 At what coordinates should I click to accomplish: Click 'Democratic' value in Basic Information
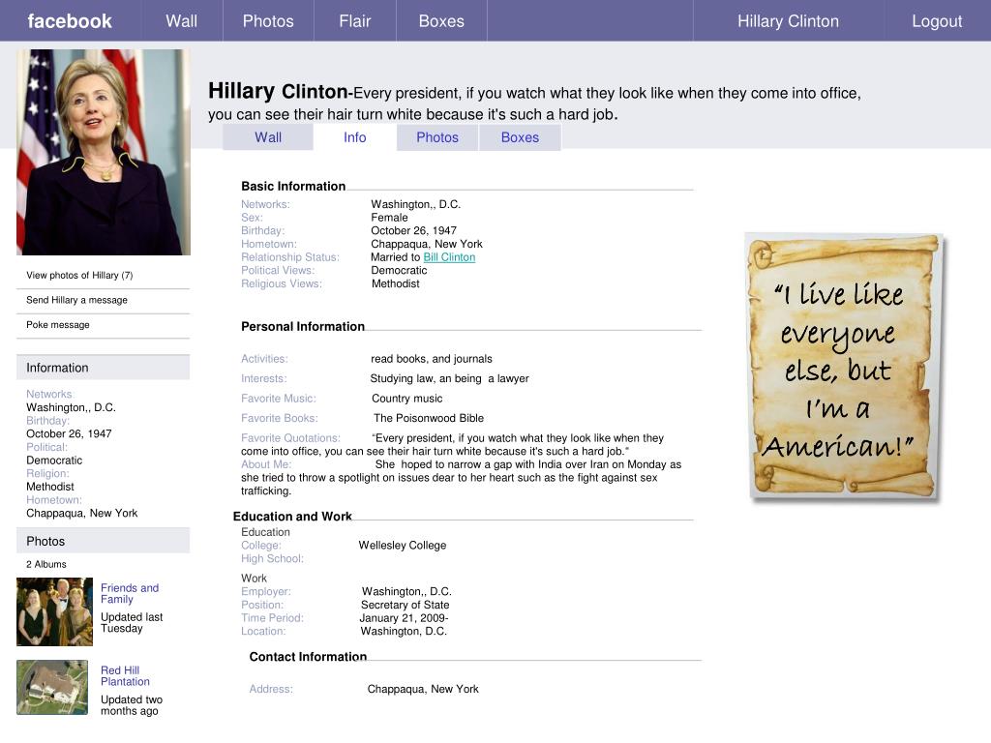pyautogui.click(x=399, y=271)
